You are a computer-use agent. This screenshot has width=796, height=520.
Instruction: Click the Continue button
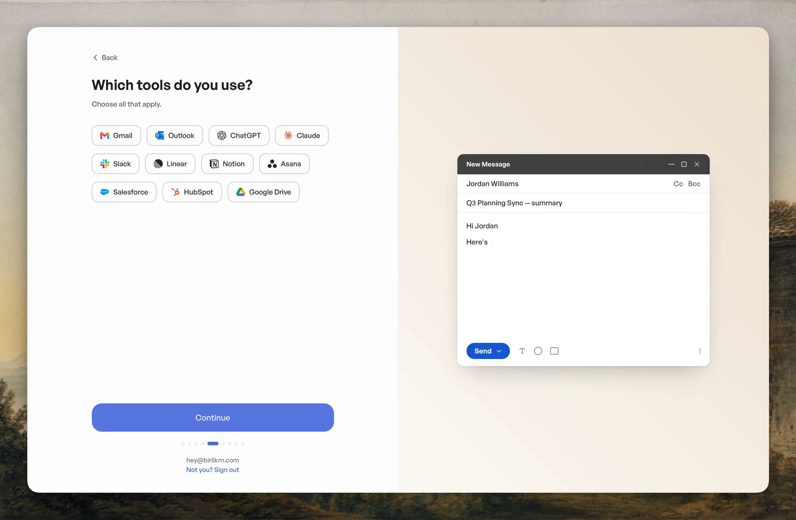pyautogui.click(x=213, y=417)
